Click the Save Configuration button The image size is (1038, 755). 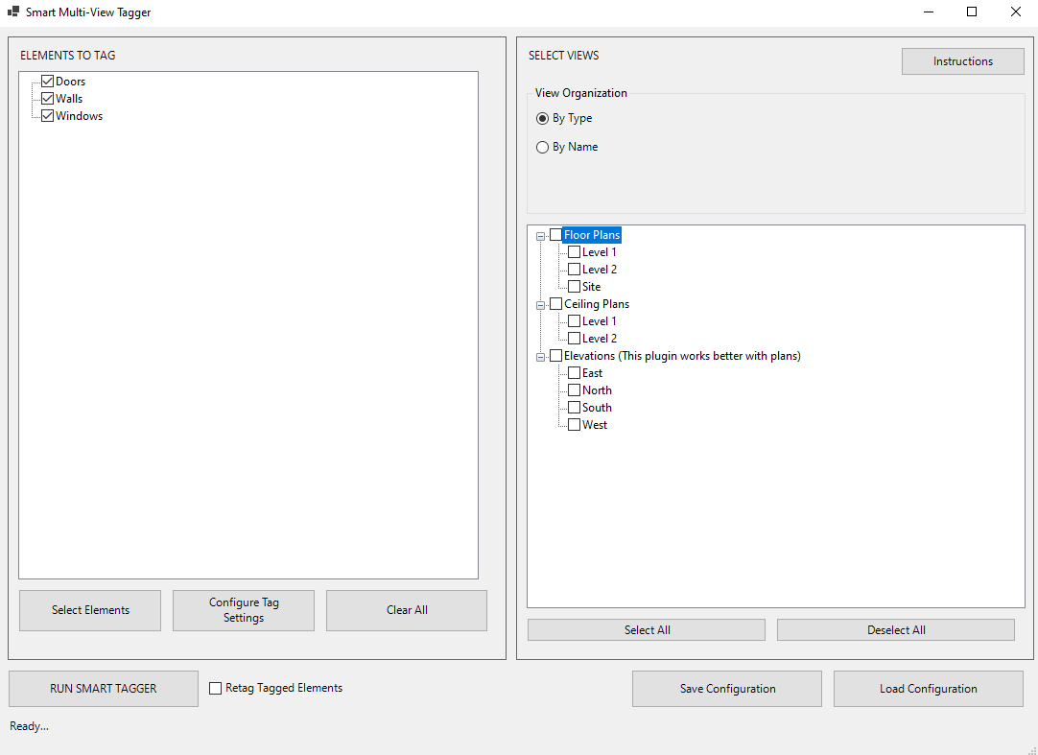(x=726, y=688)
